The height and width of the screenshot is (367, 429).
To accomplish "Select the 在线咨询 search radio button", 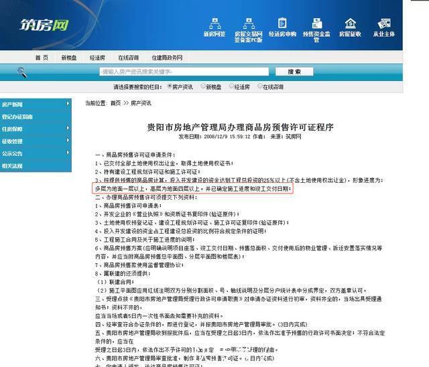I will (x=260, y=86).
